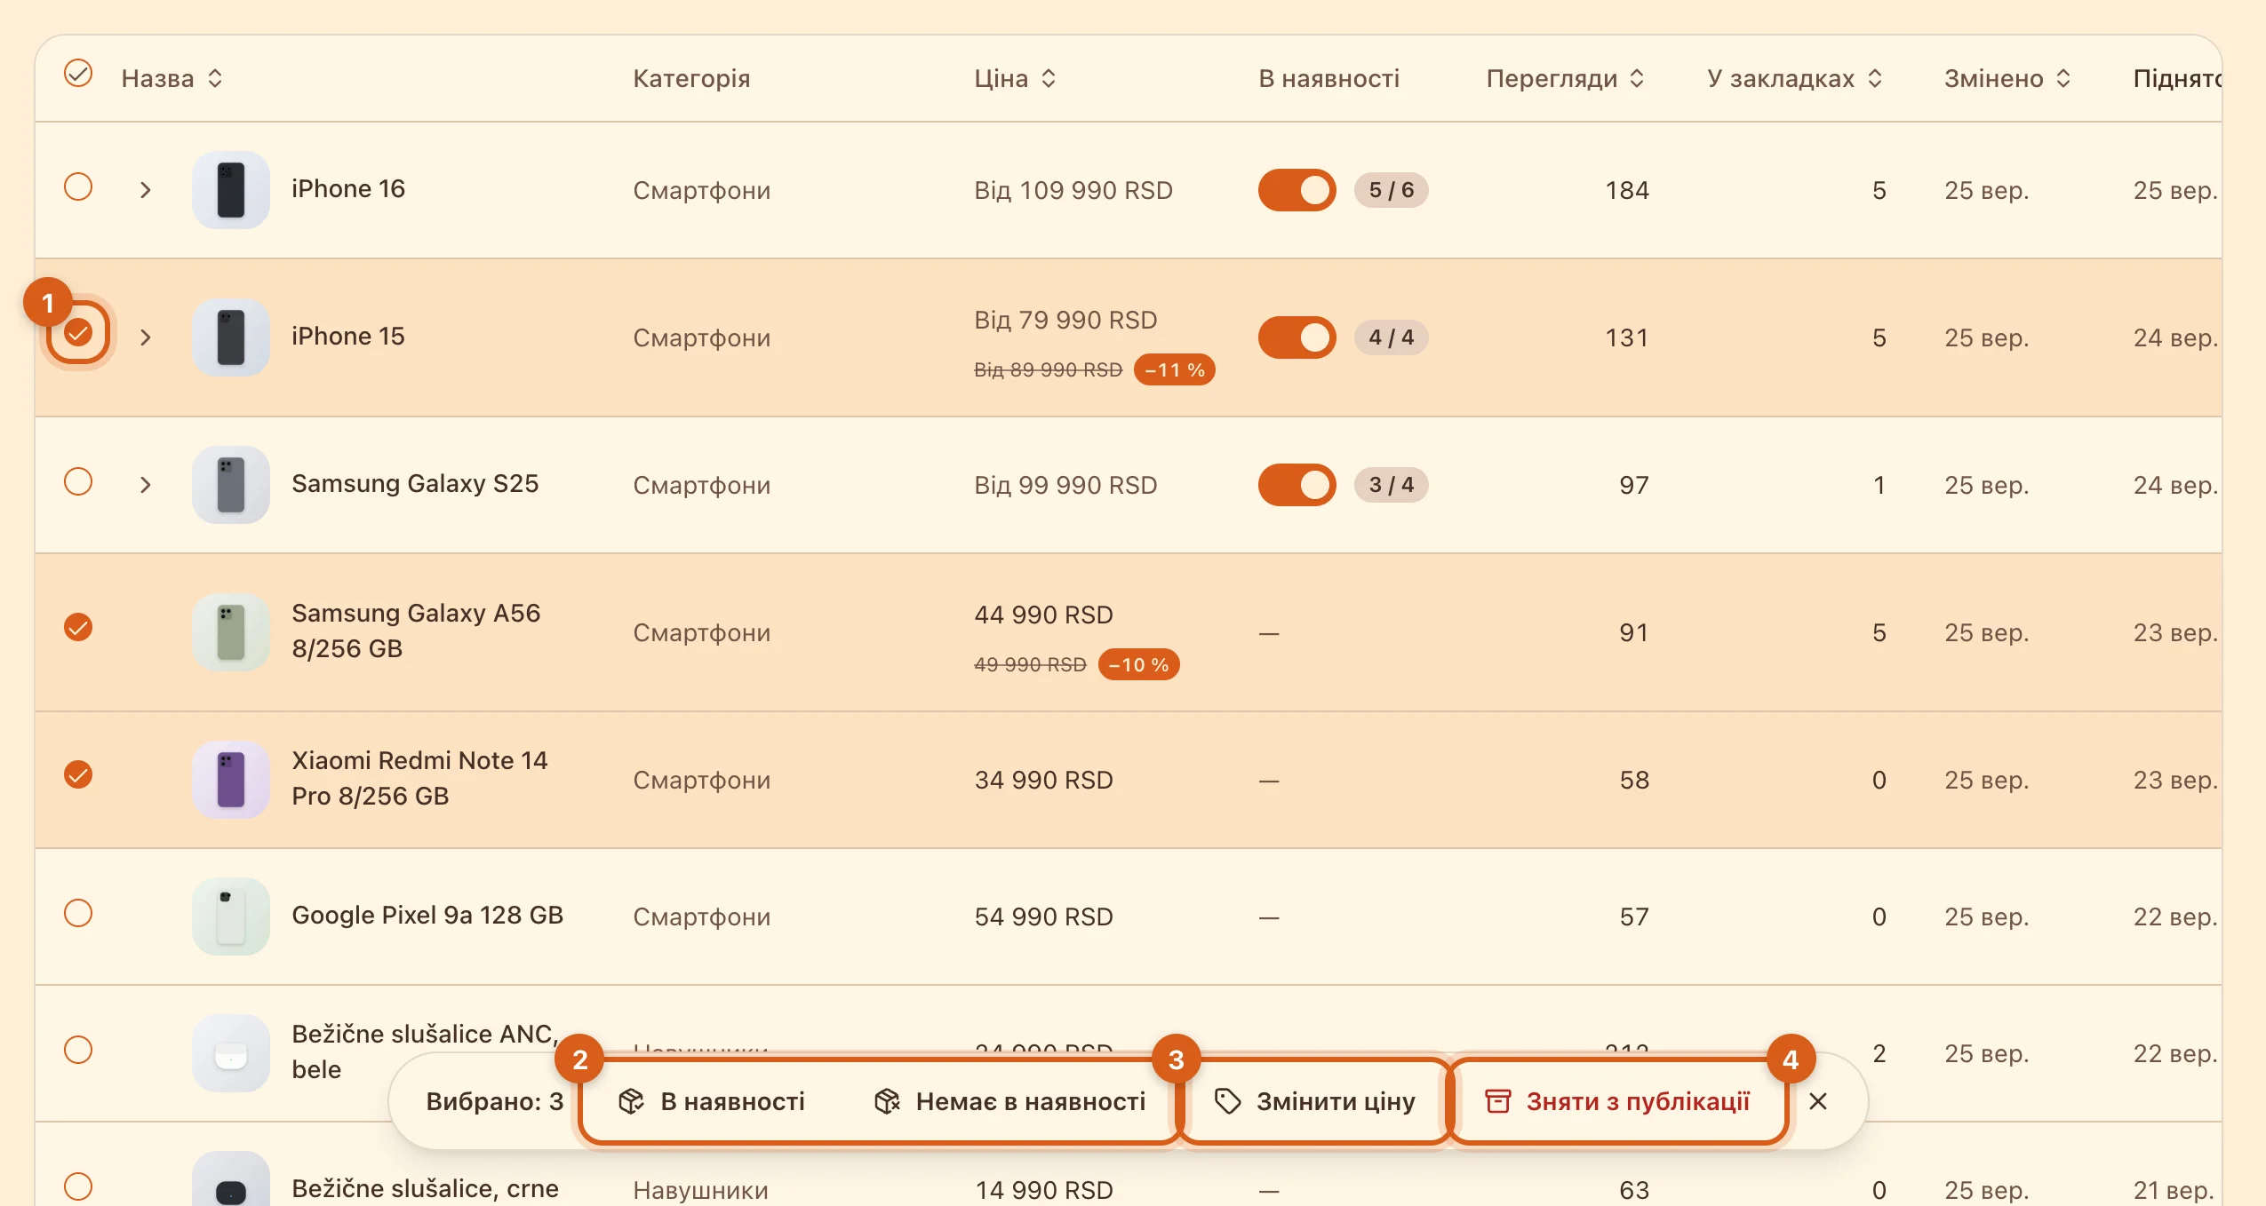The height and width of the screenshot is (1206, 2266).
Task: Sort table by Змінено column
Action: tap(2007, 79)
